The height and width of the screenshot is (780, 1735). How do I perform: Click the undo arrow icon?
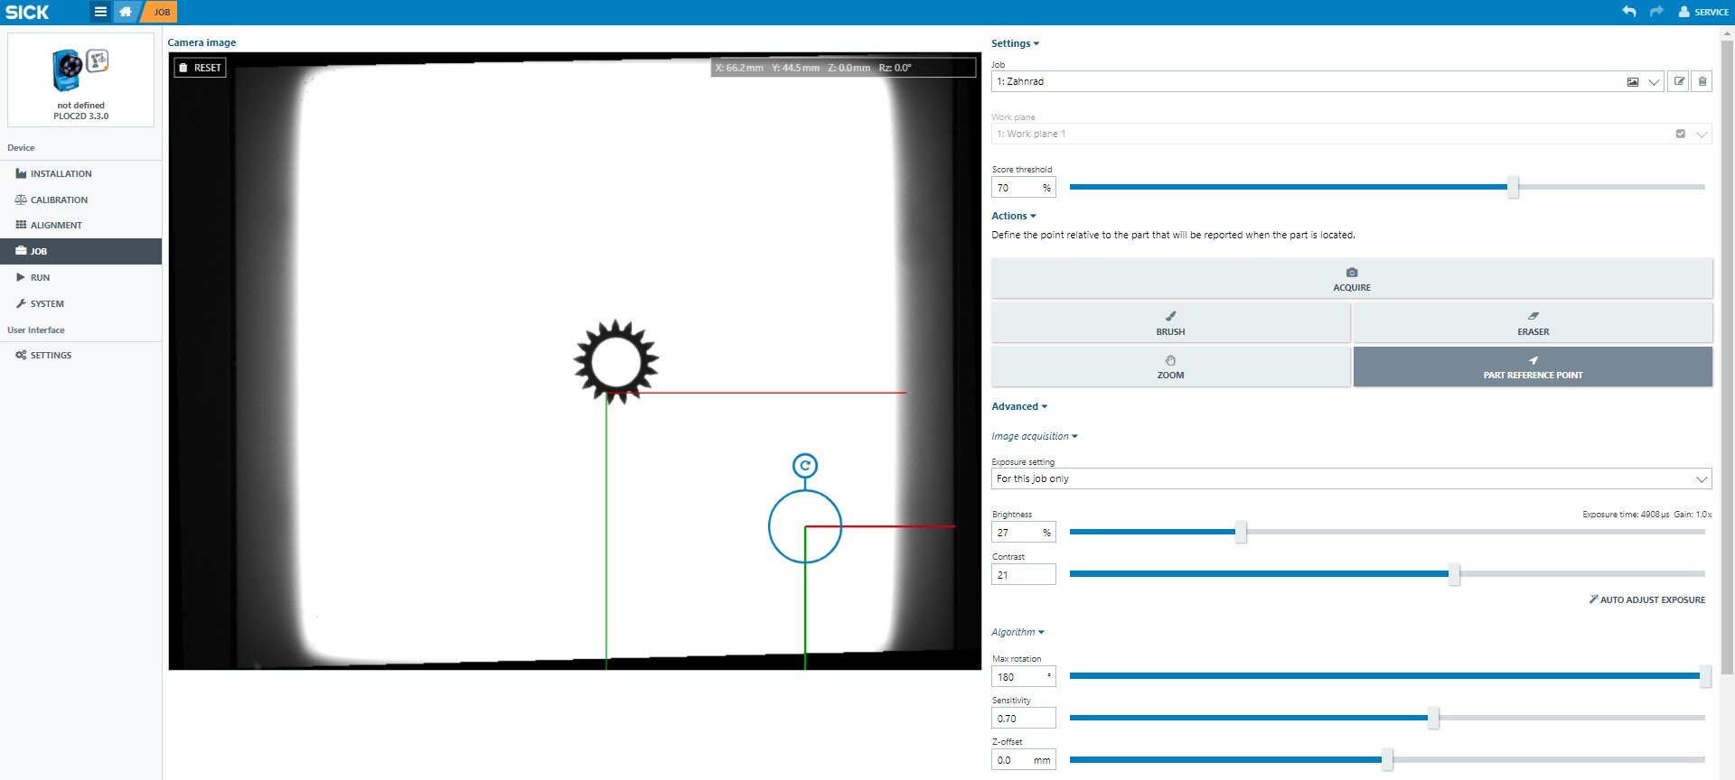(x=1628, y=12)
